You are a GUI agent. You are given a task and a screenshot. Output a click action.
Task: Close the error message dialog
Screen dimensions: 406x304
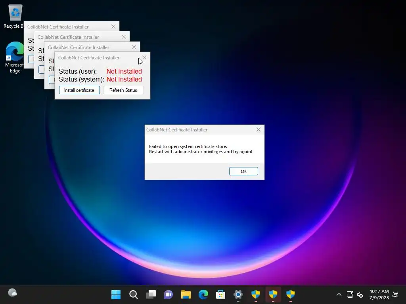(x=259, y=129)
